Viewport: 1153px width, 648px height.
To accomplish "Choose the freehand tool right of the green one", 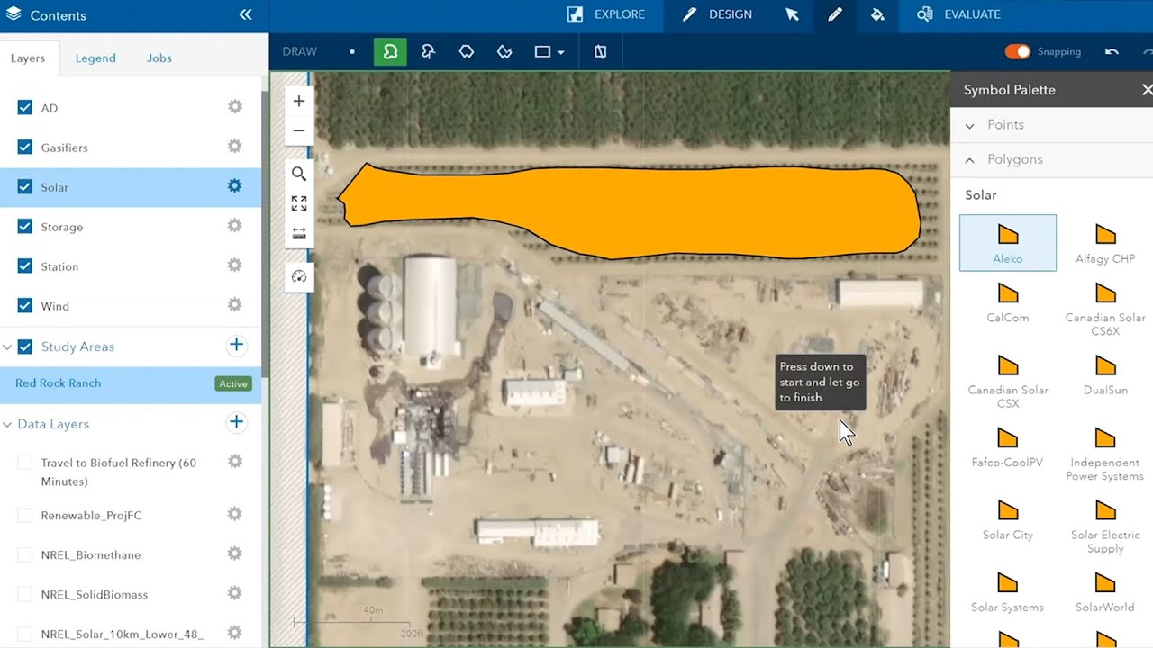I will point(429,52).
